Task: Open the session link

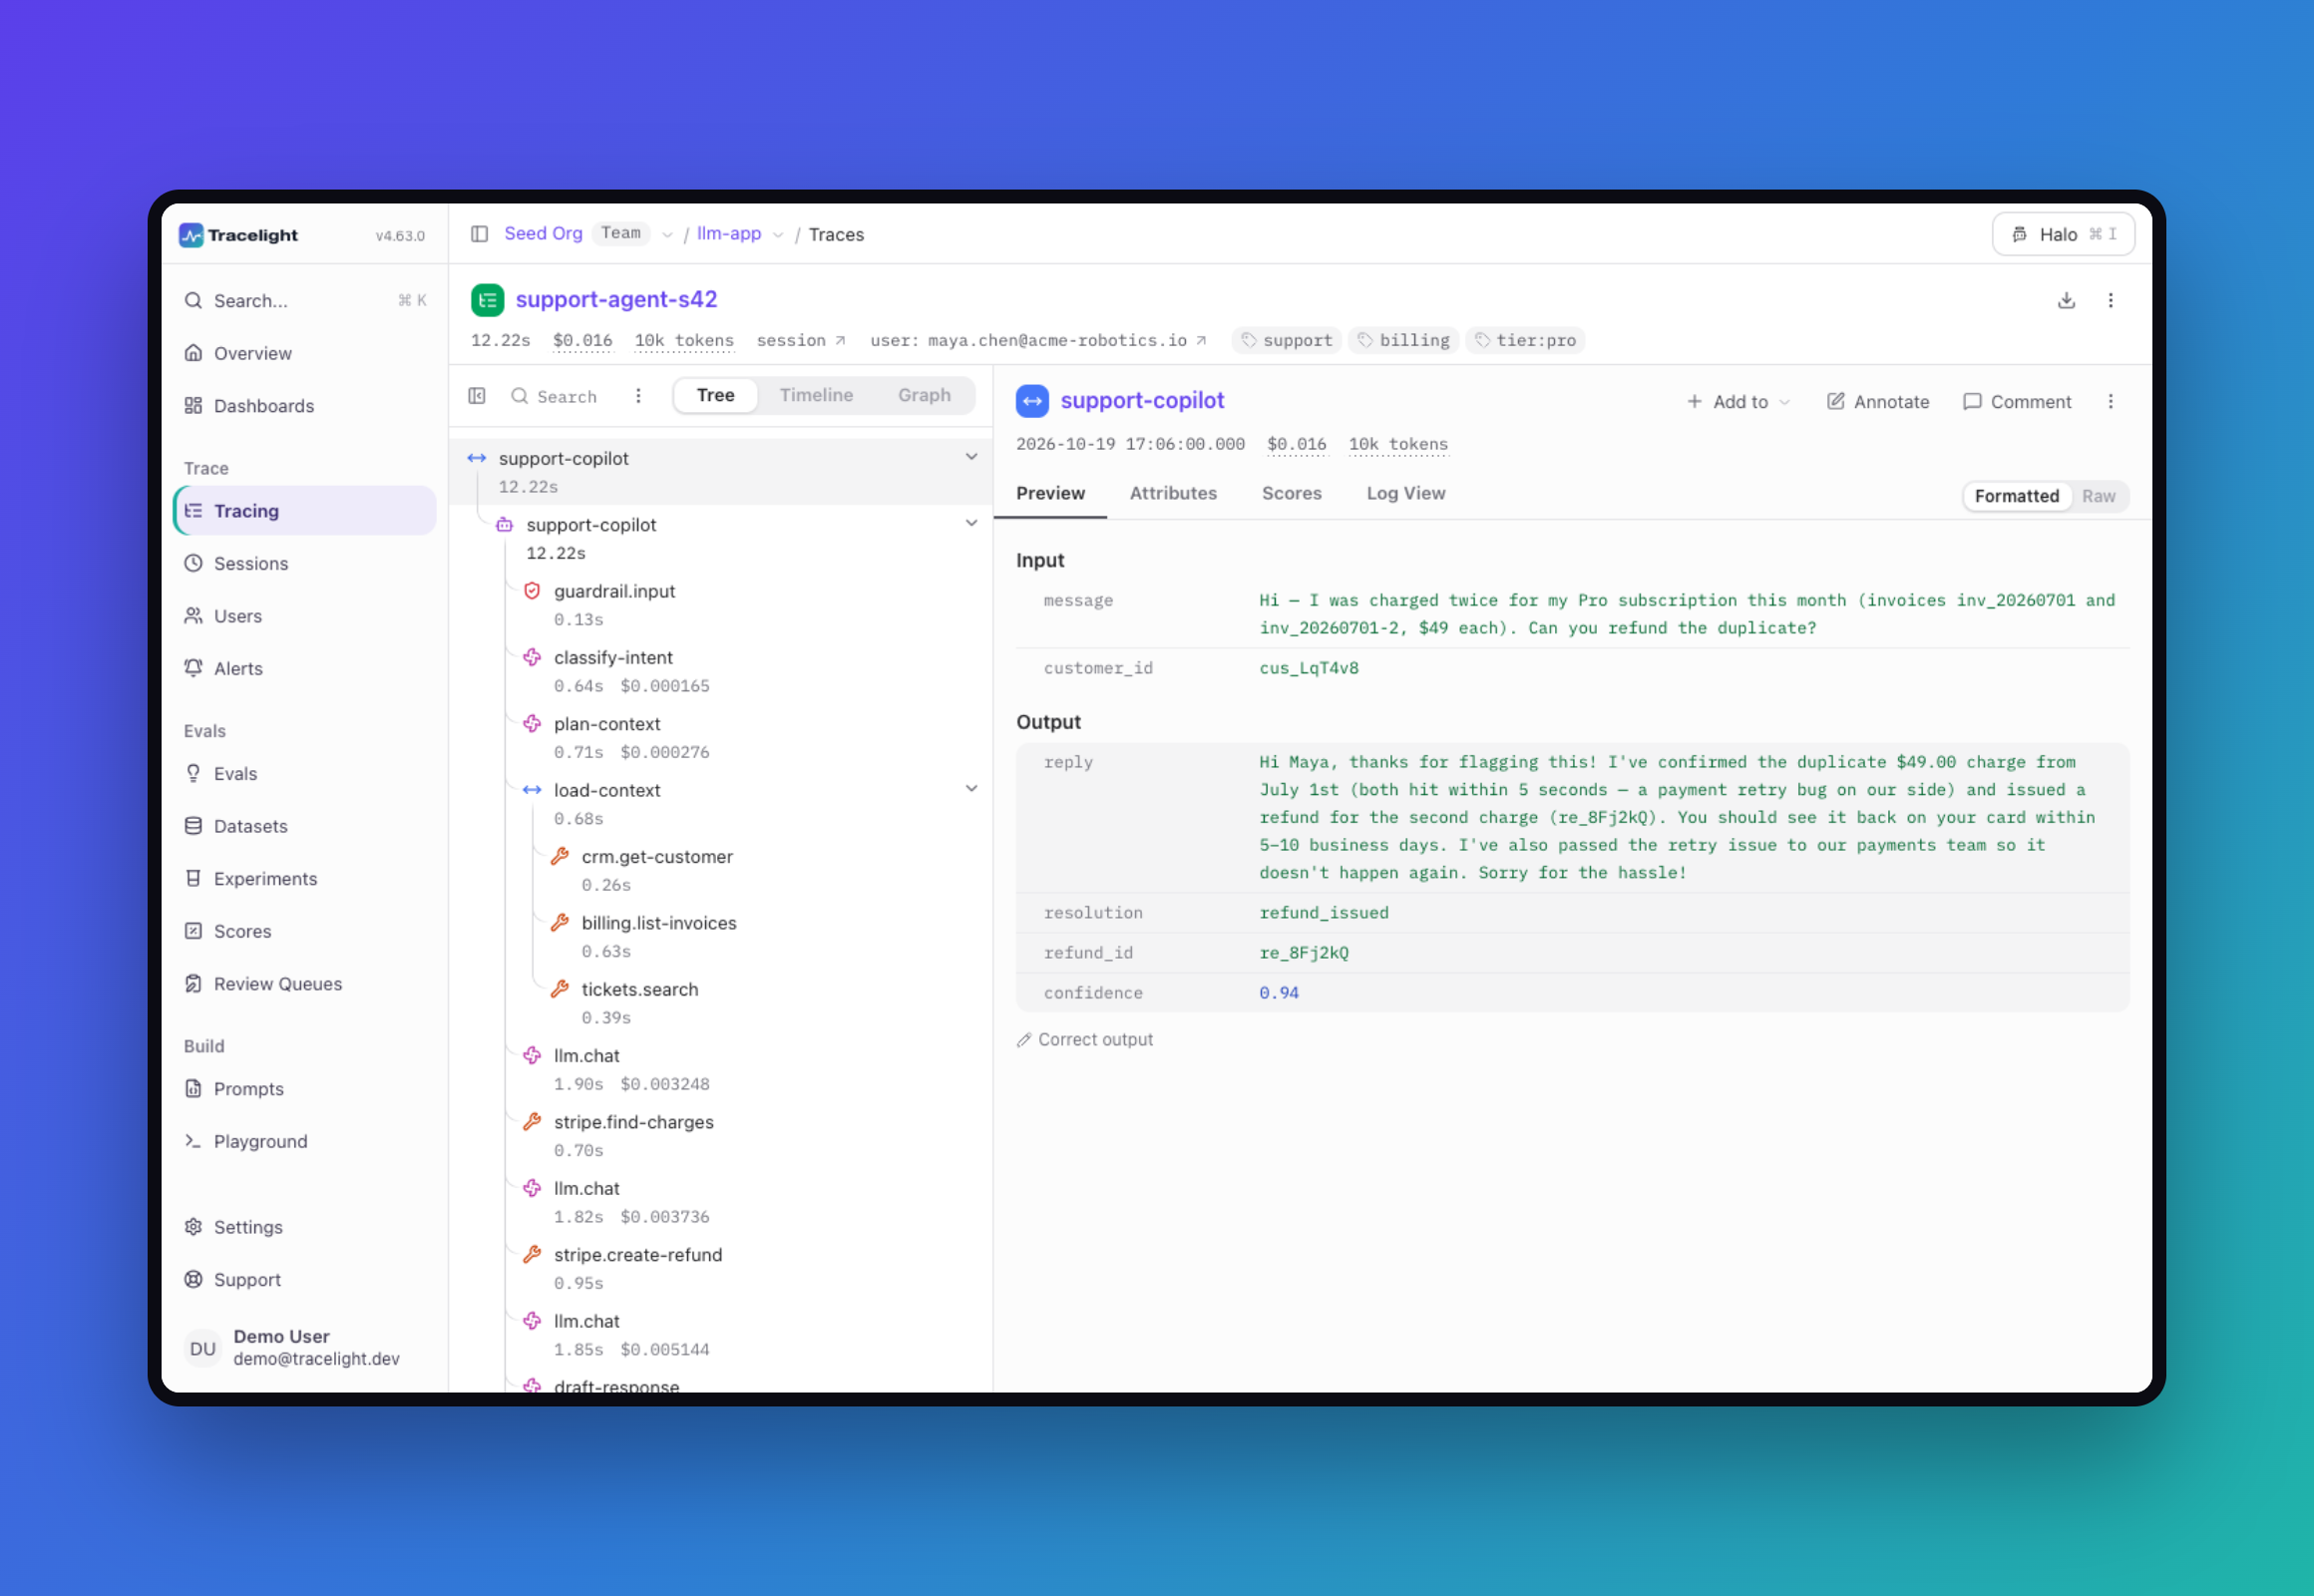Action: click(x=801, y=340)
